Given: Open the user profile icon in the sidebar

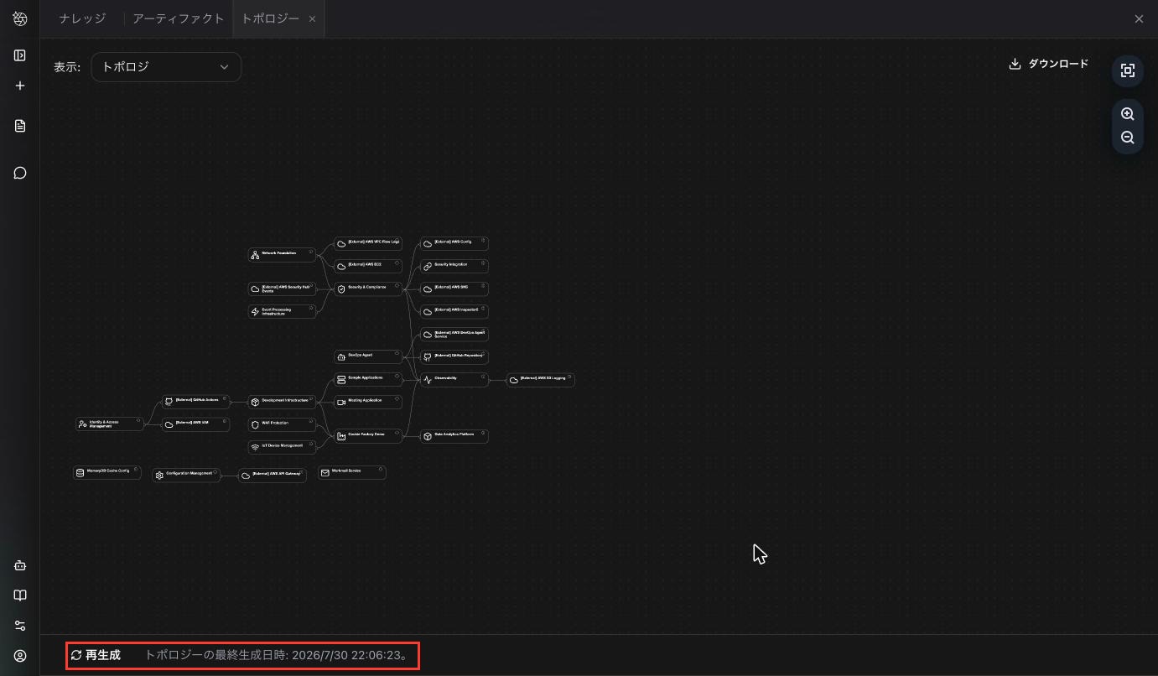Looking at the screenshot, I should click(x=20, y=656).
